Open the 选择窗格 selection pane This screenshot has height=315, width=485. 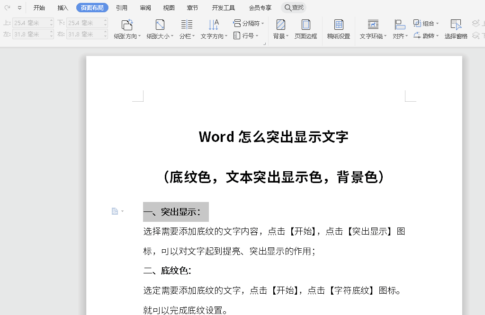456,26
